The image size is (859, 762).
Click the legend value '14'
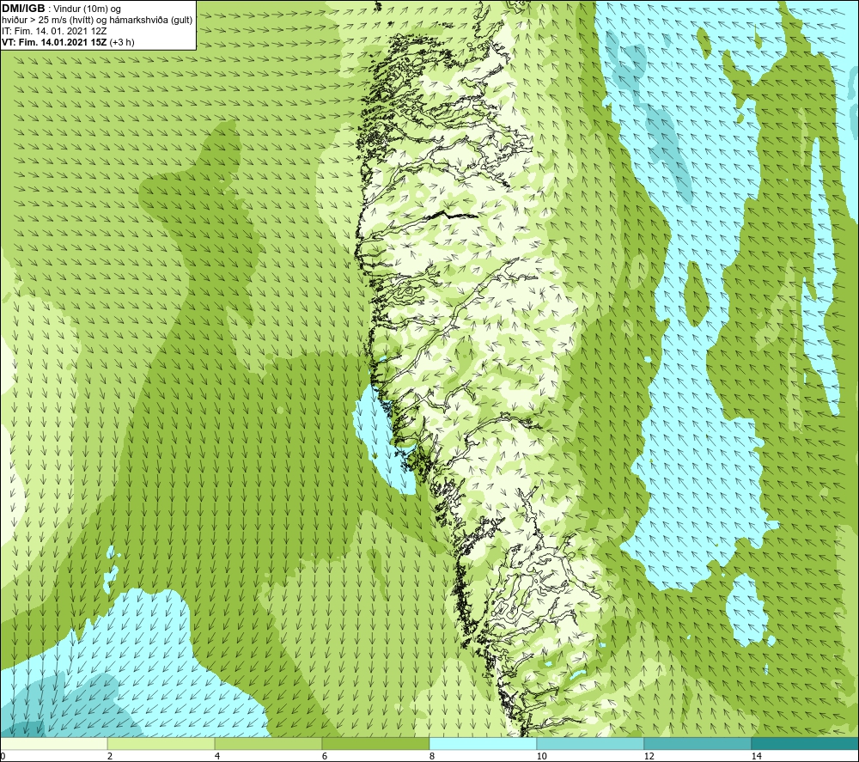[756, 756]
